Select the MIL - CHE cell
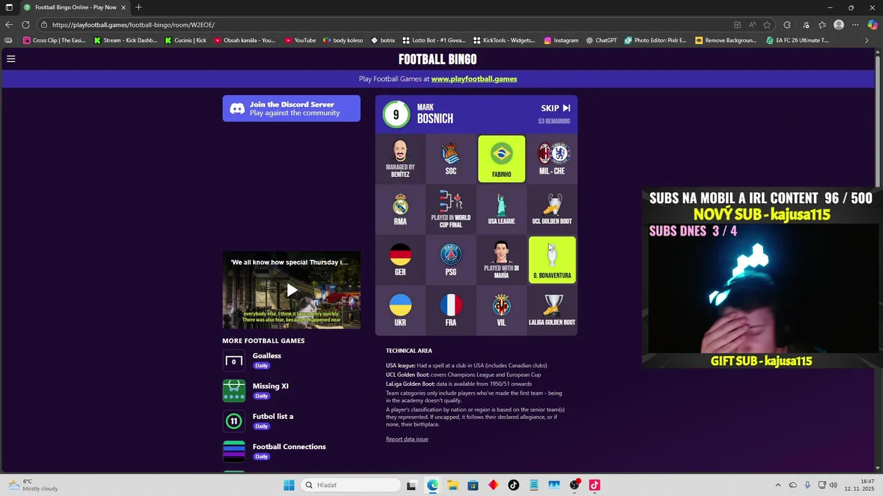The width and height of the screenshot is (883, 496). 552,158
